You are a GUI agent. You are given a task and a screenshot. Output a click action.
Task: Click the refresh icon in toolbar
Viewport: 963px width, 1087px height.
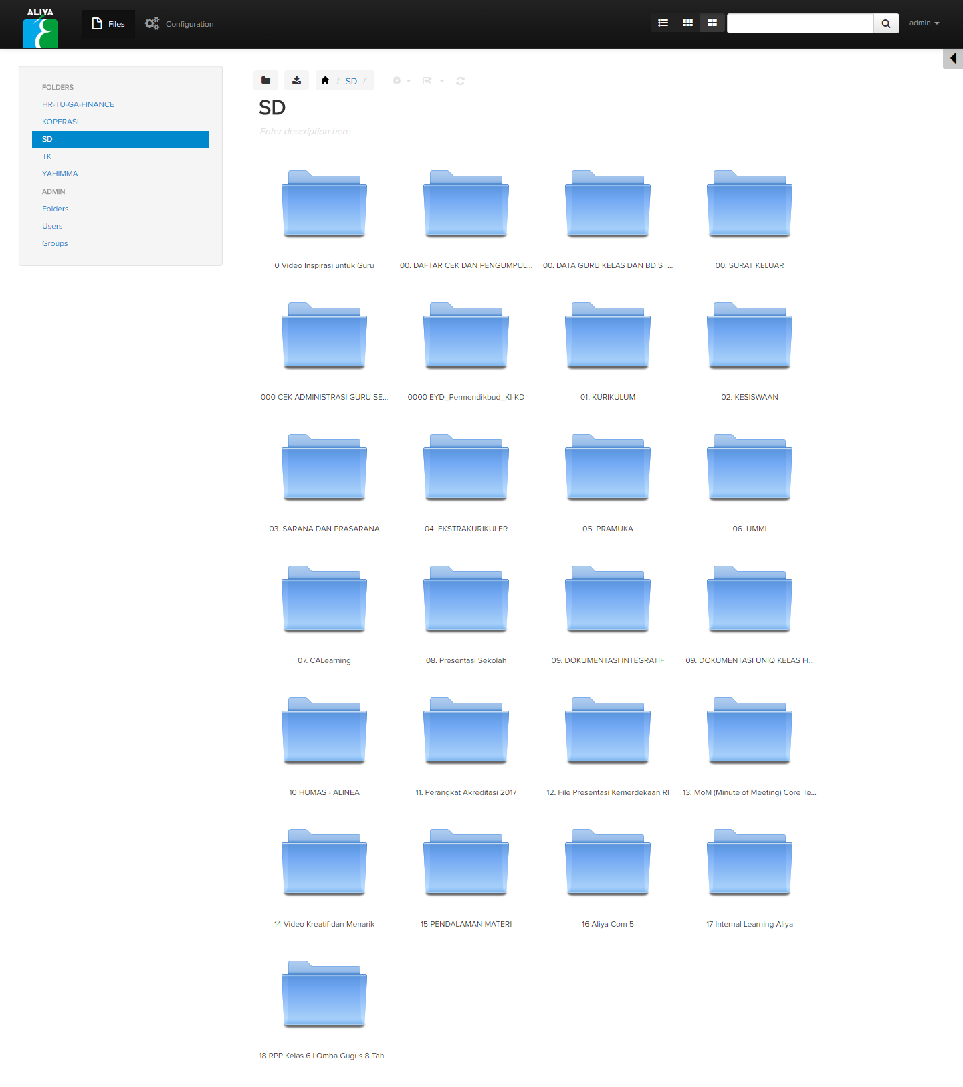click(460, 81)
